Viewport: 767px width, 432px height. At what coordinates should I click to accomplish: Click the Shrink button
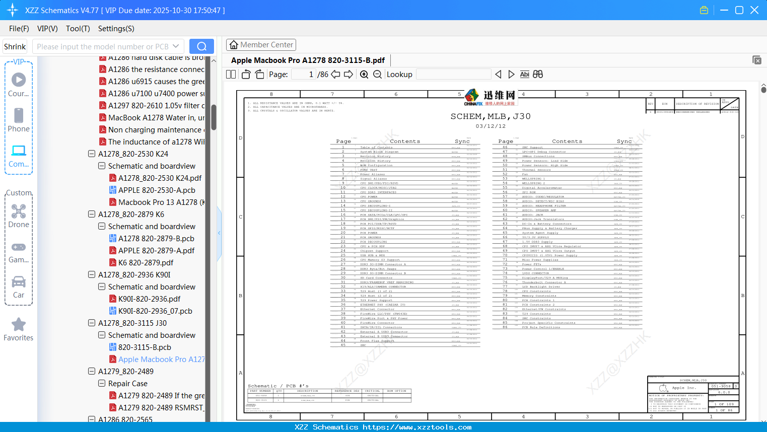15,46
